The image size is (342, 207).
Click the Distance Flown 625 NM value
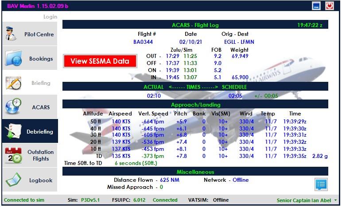(x=170, y=180)
